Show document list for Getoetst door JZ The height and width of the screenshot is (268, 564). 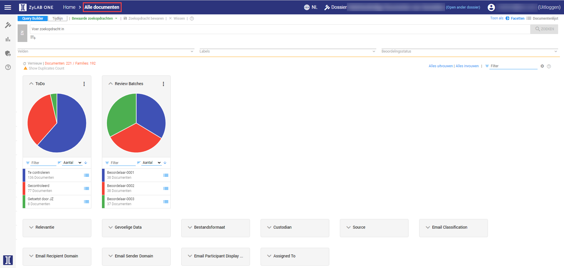[x=86, y=202]
